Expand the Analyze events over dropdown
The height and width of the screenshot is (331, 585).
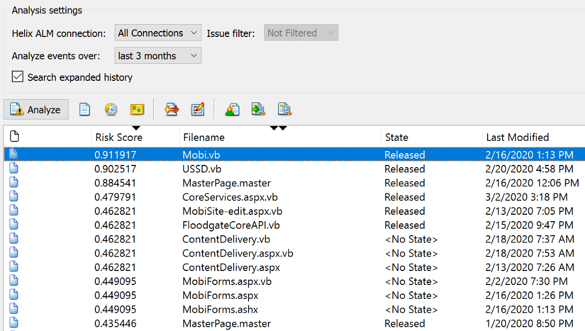157,55
